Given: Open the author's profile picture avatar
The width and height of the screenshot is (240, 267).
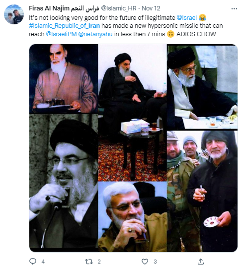Looking at the screenshot, I should pos(14,14).
